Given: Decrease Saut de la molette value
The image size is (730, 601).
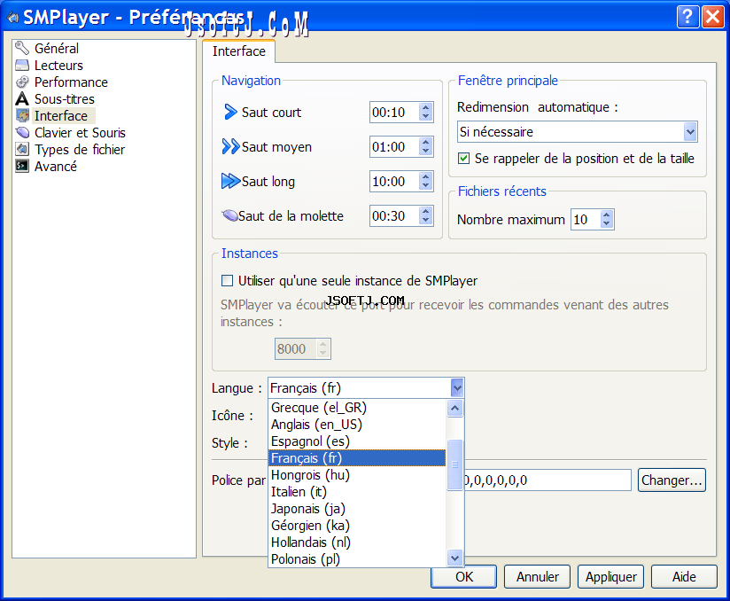Looking at the screenshot, I should point(425,220).
